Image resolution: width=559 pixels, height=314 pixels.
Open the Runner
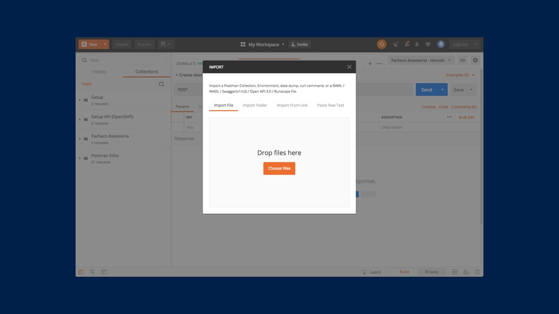point(144,45)
